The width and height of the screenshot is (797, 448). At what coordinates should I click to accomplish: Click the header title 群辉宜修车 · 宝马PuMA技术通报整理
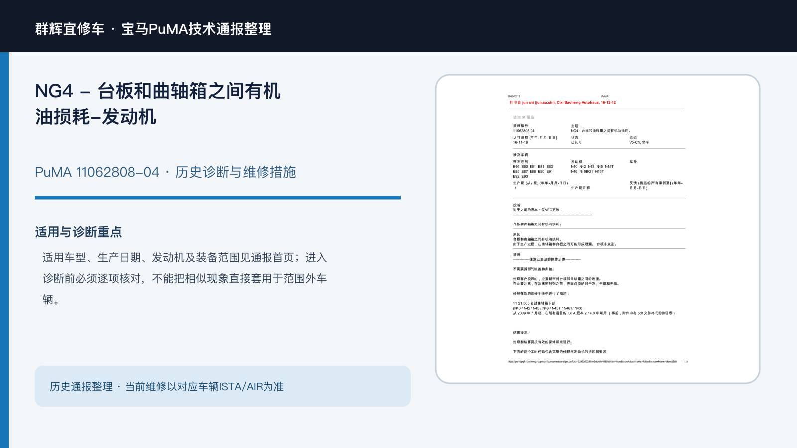153,29
